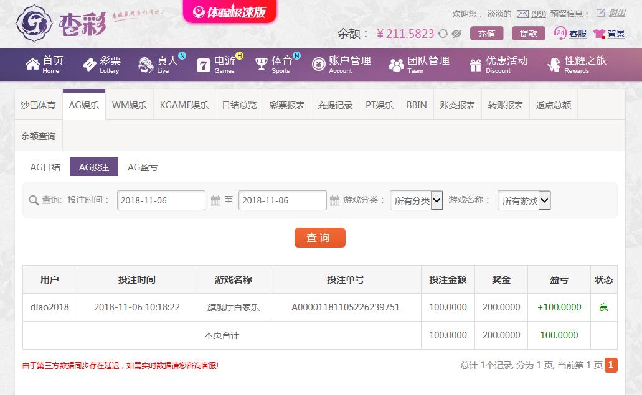
Task: Click the +100.0000 profit value
Action: click(x=559, y=307)
